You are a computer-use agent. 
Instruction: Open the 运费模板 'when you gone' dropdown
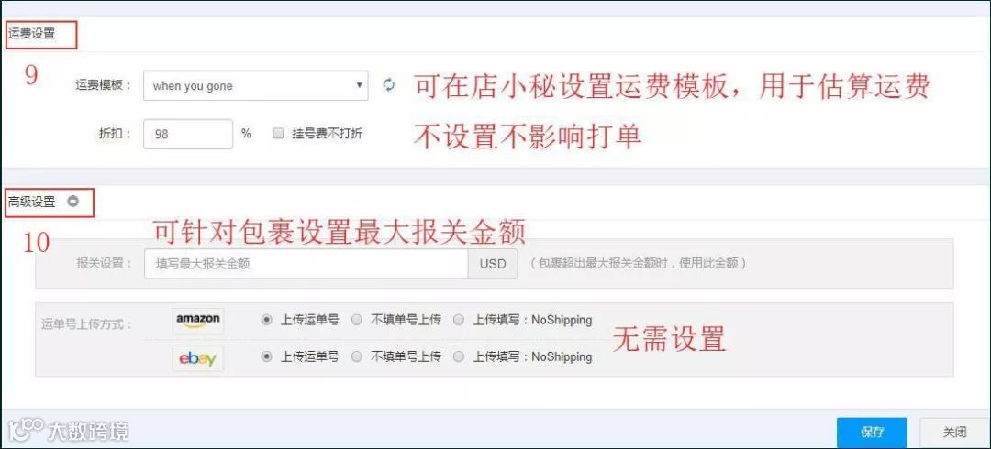(x=255, y=85)
